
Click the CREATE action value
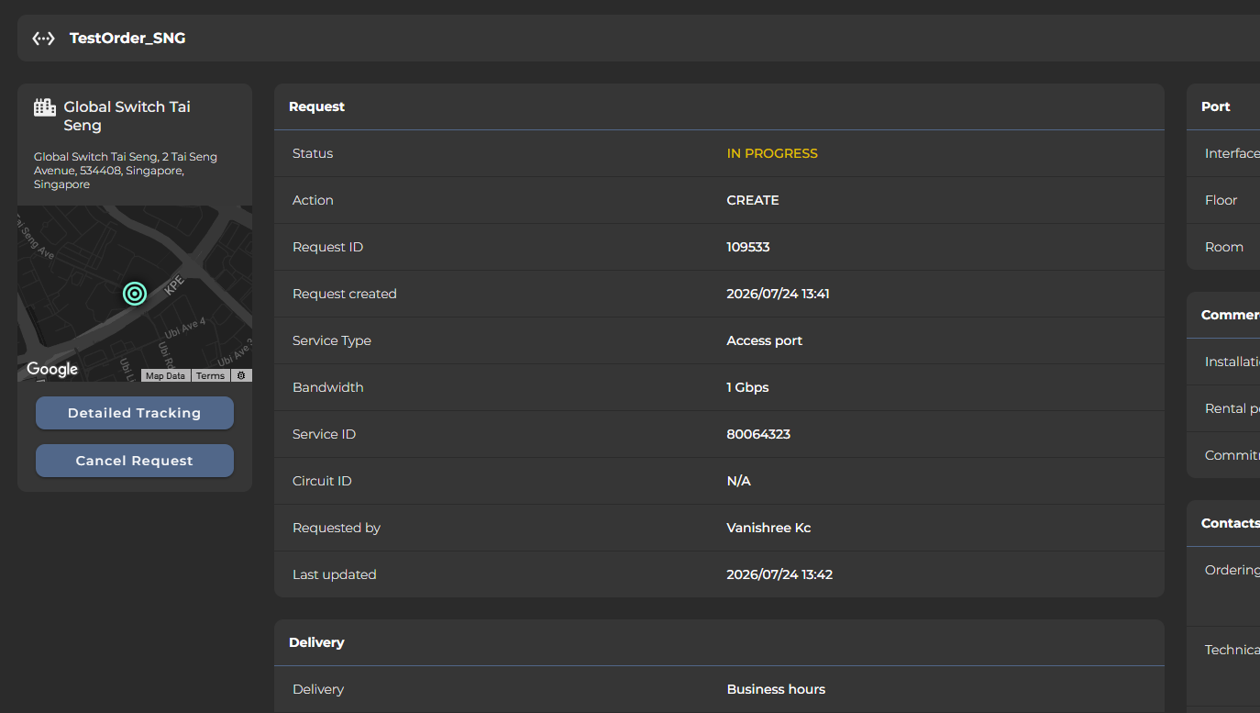(753, 200)
